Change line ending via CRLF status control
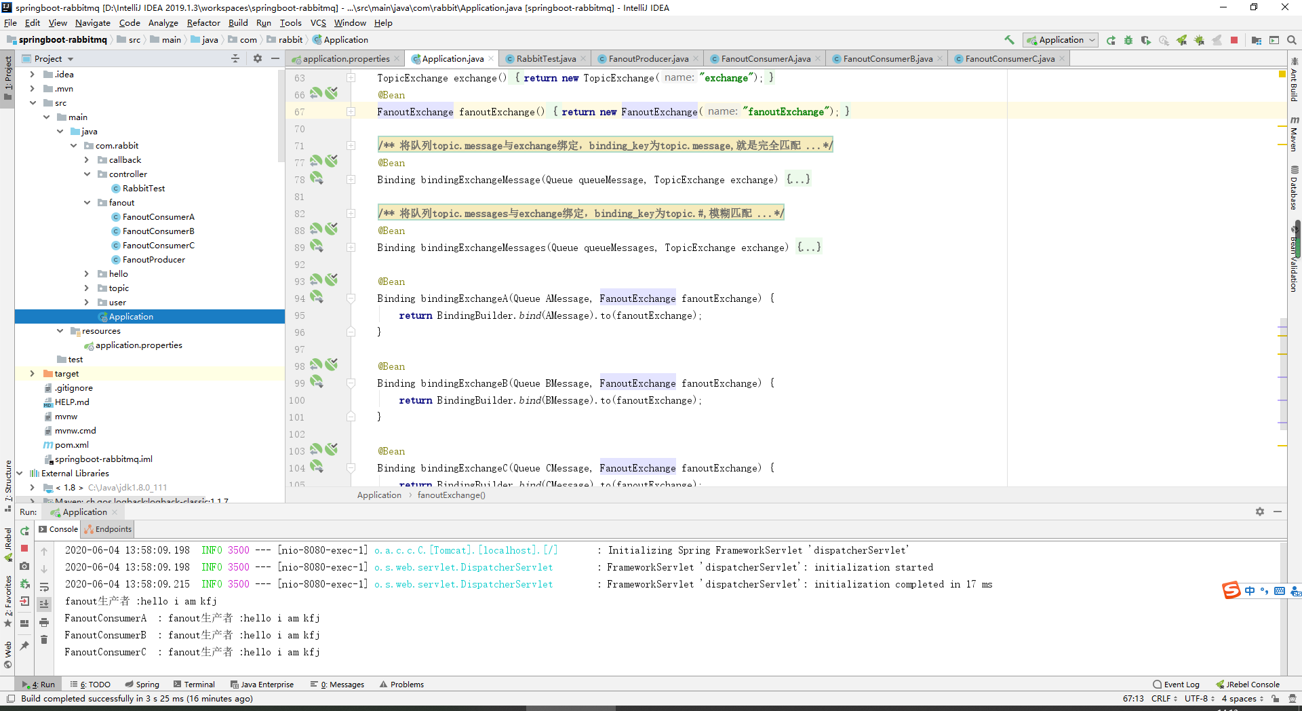The image size is (1302, 711). (x=1161, y=698)
